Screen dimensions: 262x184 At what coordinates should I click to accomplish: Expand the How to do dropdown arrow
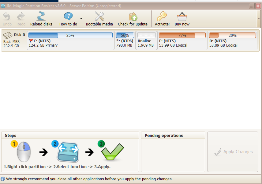(x=81, y=19)
